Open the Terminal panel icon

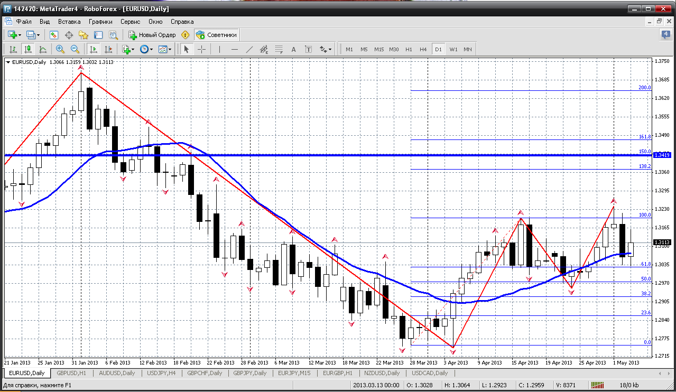[98, 35]
